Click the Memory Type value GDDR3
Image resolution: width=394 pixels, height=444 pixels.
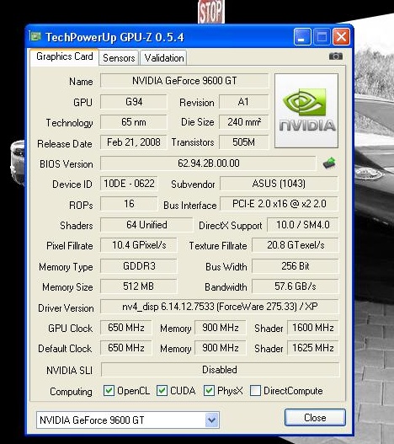[x=139, y=266]
